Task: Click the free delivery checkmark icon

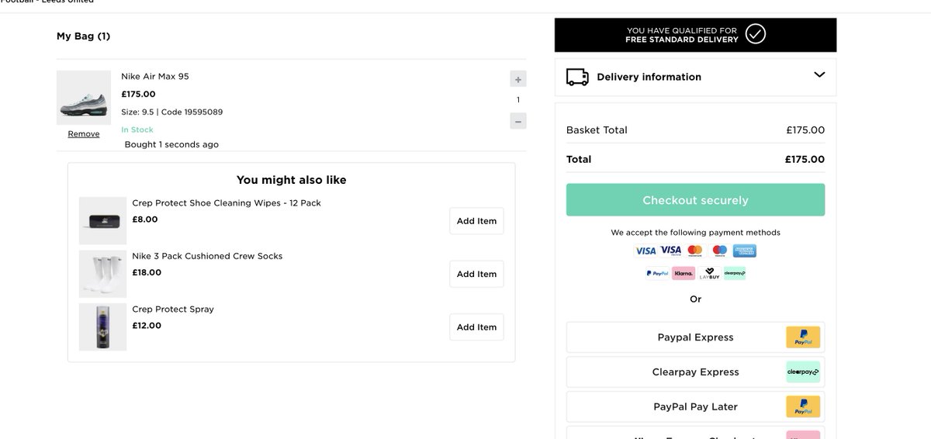Action: coord(755,35)
